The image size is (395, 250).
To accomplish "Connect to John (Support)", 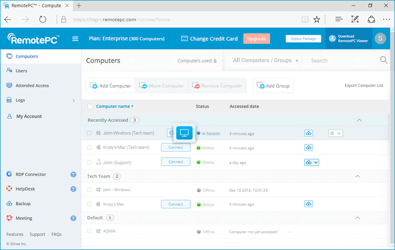I will (176, 162).
